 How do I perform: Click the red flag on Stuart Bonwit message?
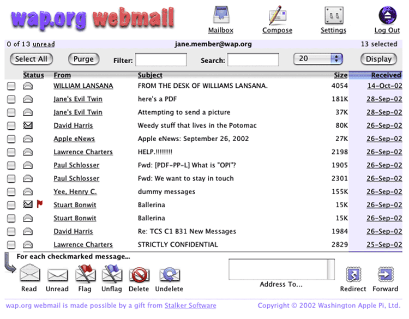tap(40, 204)
